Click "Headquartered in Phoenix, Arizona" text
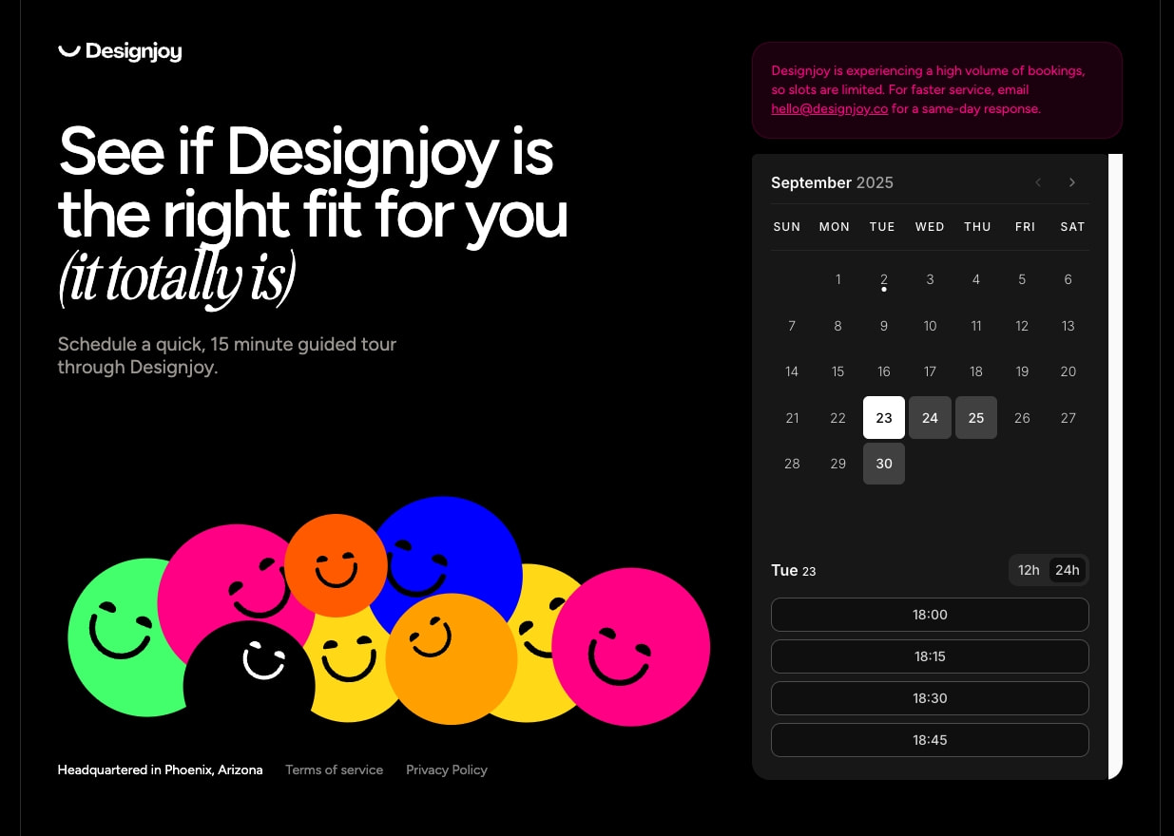 tap(160, 769)
